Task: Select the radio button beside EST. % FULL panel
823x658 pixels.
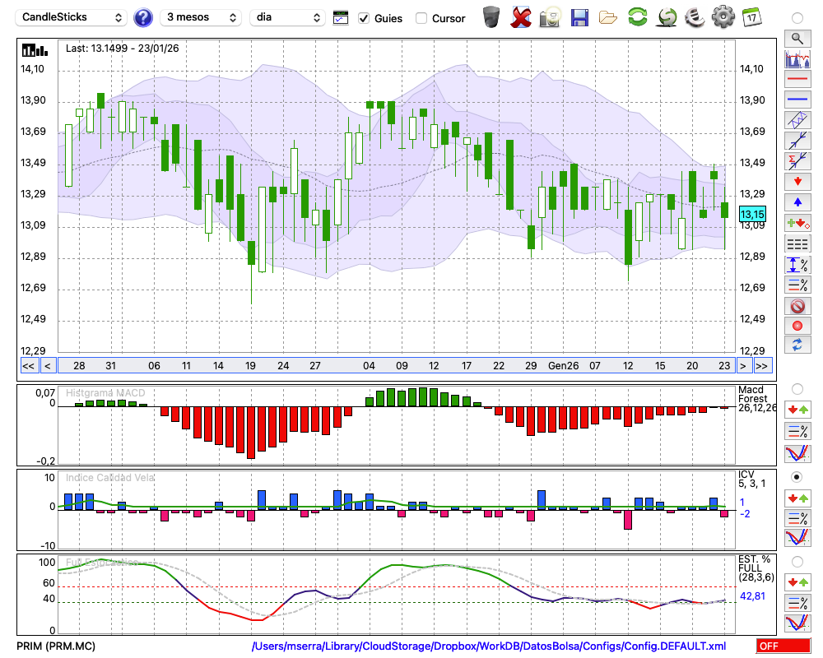Action: (797, 561)
